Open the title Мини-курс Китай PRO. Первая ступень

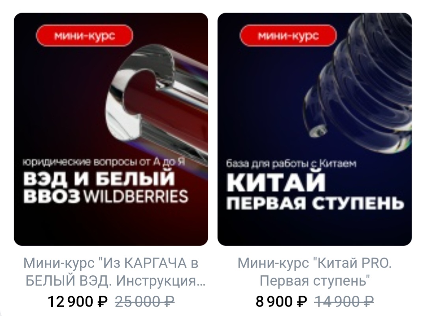tap(315, 272)
